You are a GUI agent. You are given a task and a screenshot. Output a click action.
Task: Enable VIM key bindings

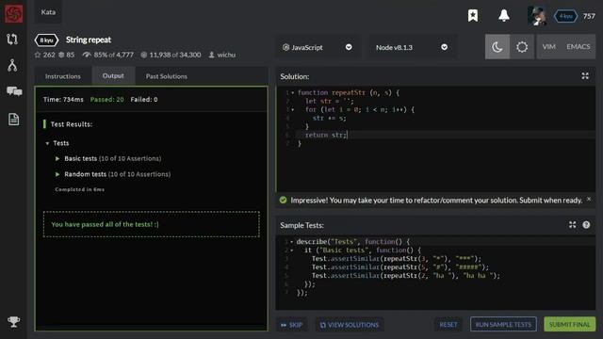pyautogui.click(x=548, y=46)
